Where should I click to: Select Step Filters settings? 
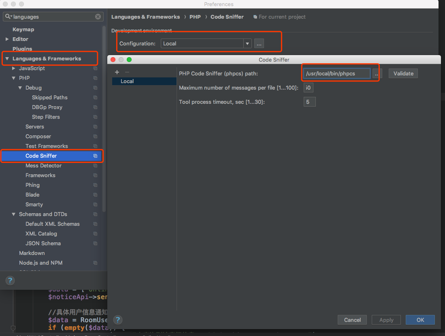click(46, 117)
